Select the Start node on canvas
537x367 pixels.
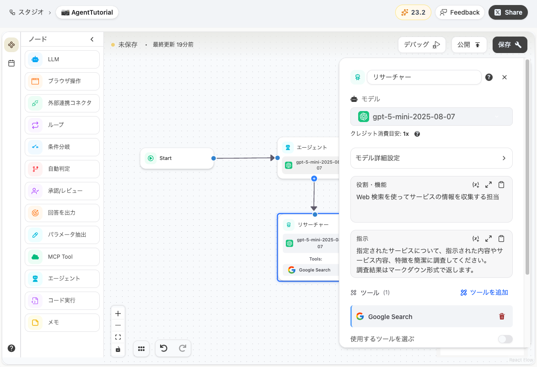[x=177, y=158]
